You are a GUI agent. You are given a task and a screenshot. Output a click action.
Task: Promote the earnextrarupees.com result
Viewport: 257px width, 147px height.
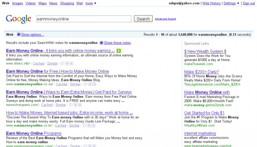pyautogui.click(x=75, y=105)
